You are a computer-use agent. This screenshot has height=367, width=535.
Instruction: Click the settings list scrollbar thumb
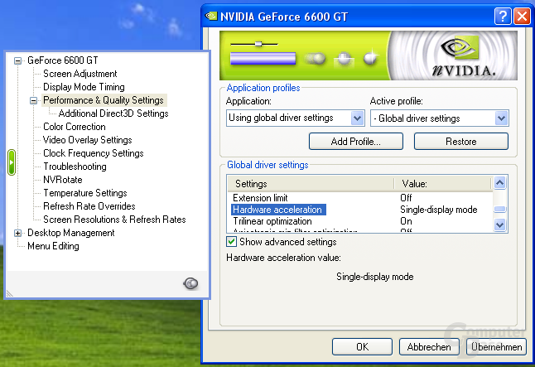coord(500,210)
